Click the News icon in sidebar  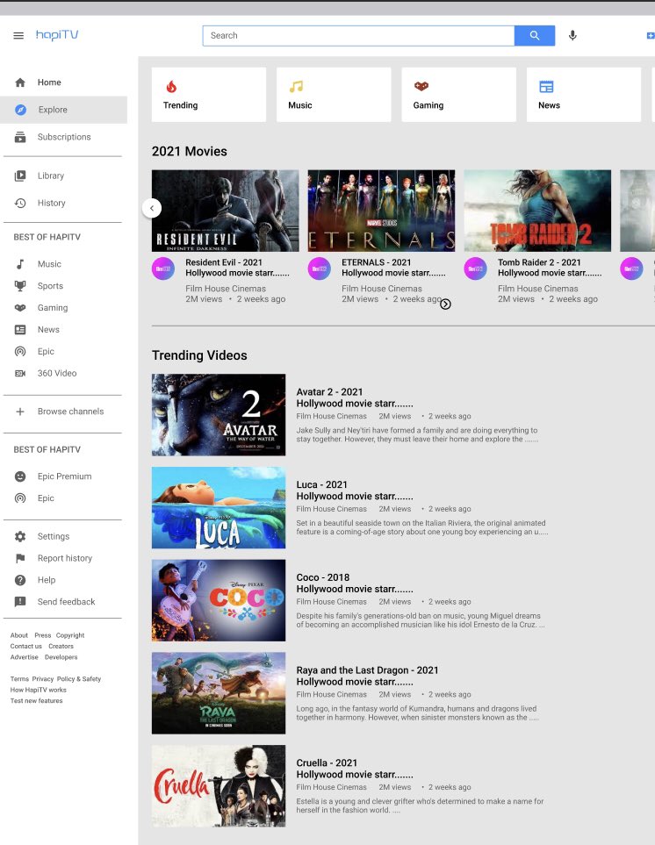[20, 330]
